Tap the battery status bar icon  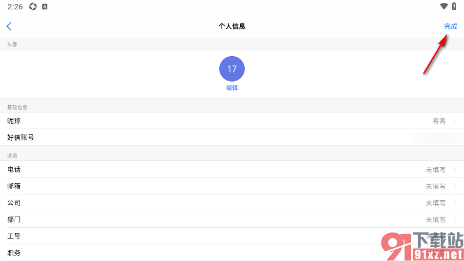click(x=454, y=6)
